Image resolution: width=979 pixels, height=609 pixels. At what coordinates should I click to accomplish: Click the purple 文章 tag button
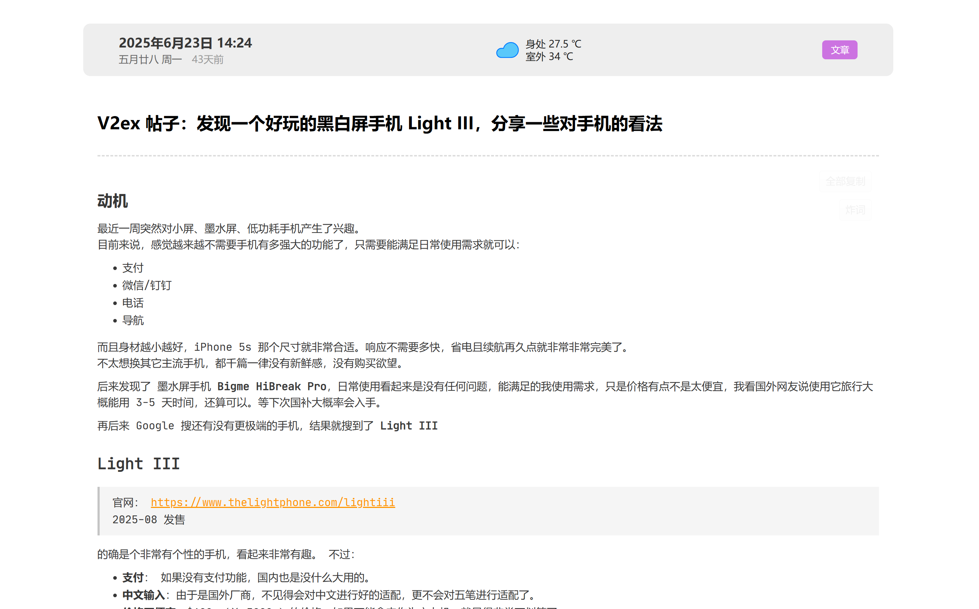839,50
